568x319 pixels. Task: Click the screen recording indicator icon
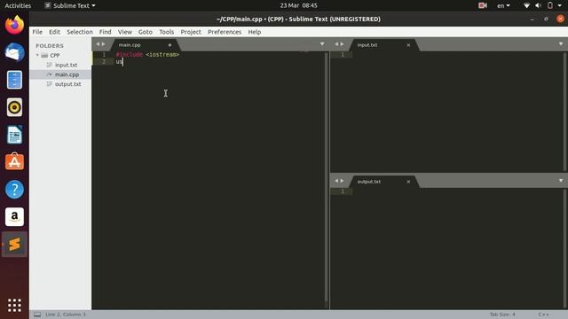(483, 5)
